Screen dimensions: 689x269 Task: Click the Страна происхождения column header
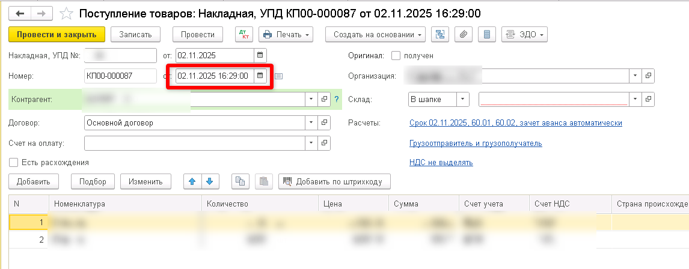(x=651, y=204)
